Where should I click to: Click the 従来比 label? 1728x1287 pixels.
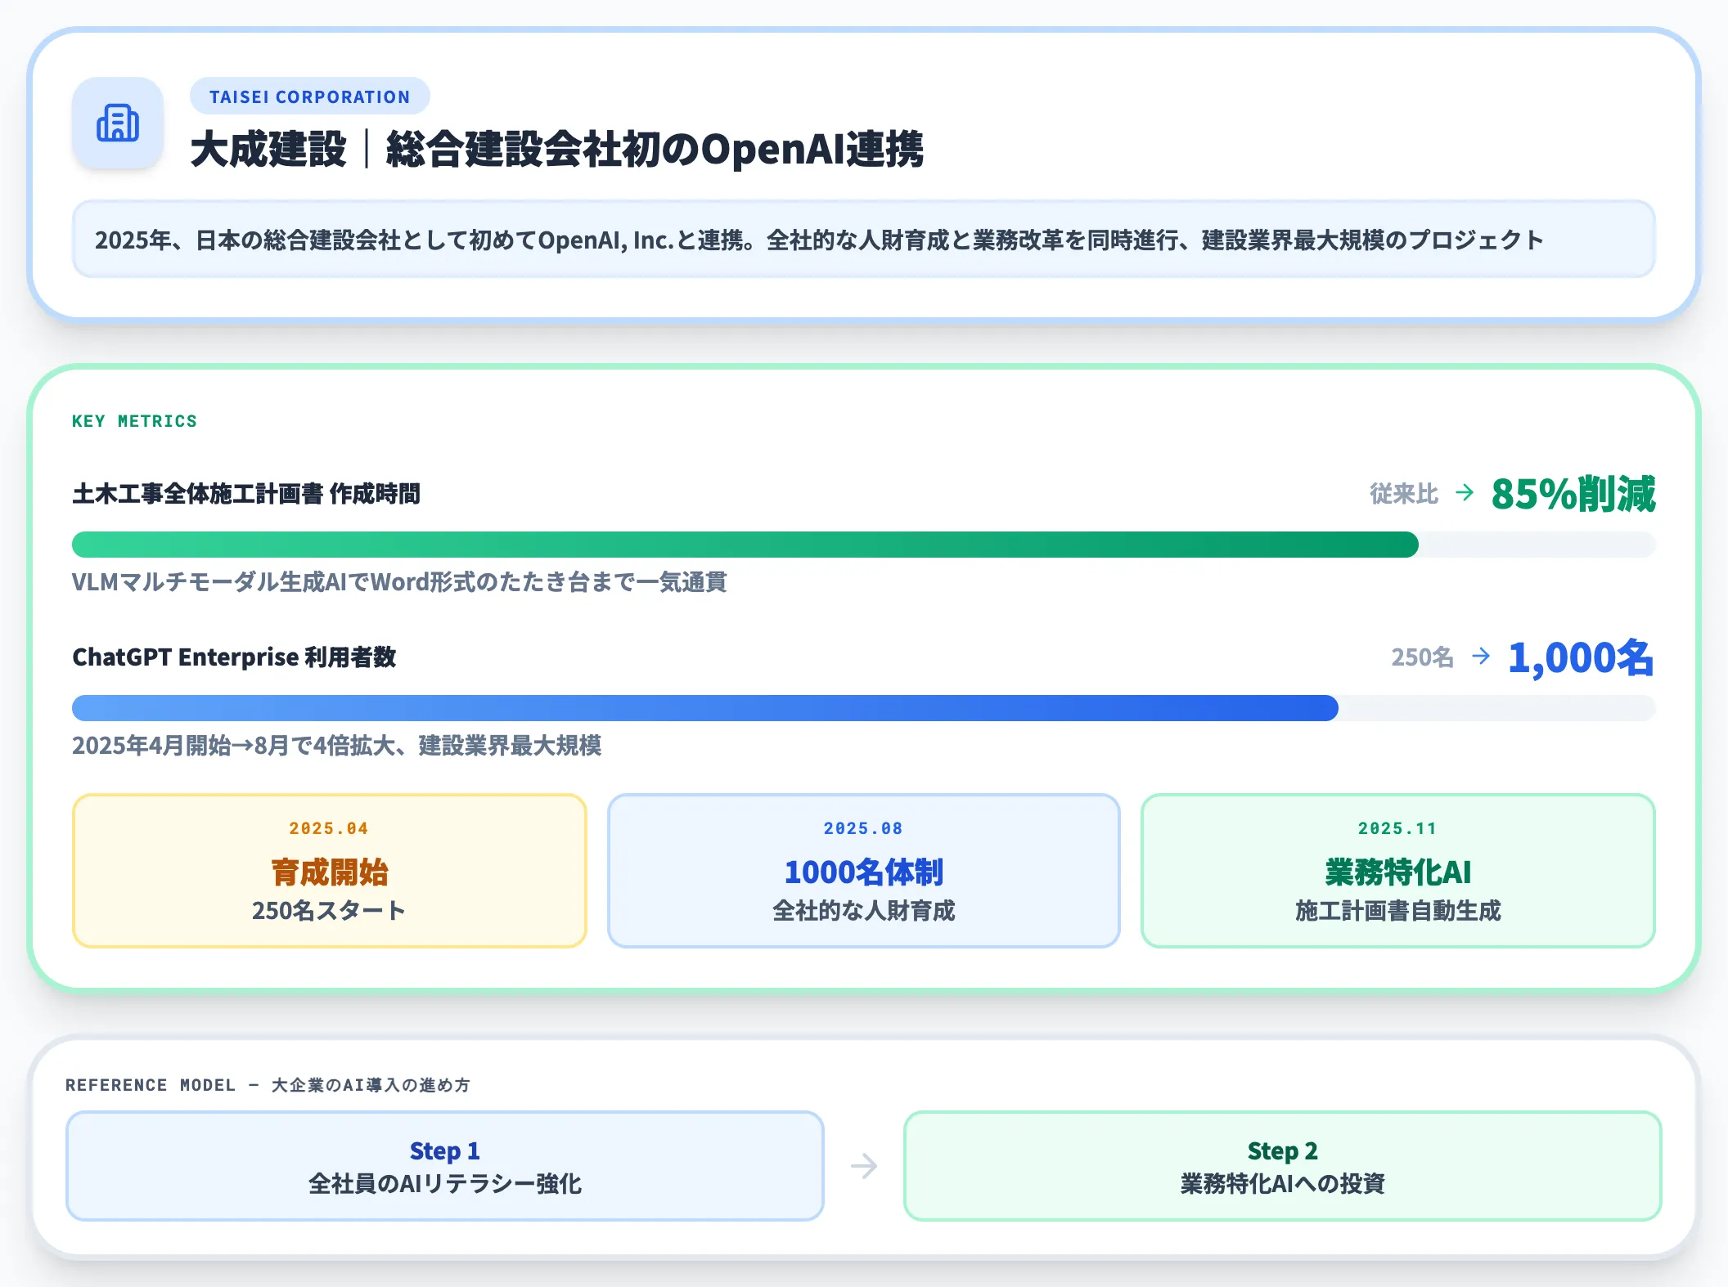(1404, 493)
